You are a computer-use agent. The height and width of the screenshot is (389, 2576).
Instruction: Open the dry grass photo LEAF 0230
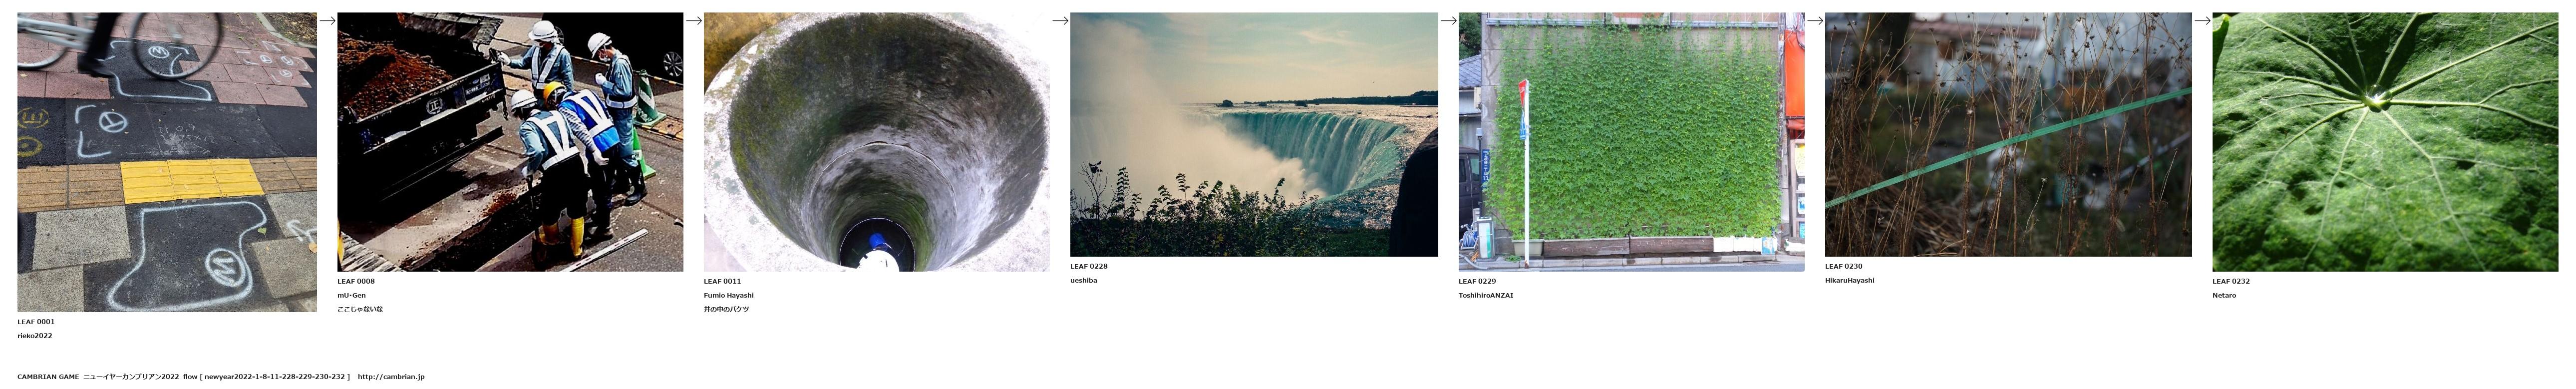[x=2008, y=135]
